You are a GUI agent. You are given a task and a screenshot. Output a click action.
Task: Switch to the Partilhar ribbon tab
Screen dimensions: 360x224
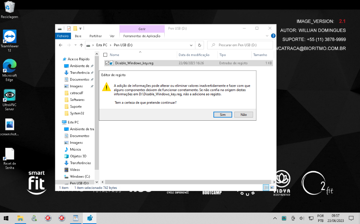[x=95, y=36]
